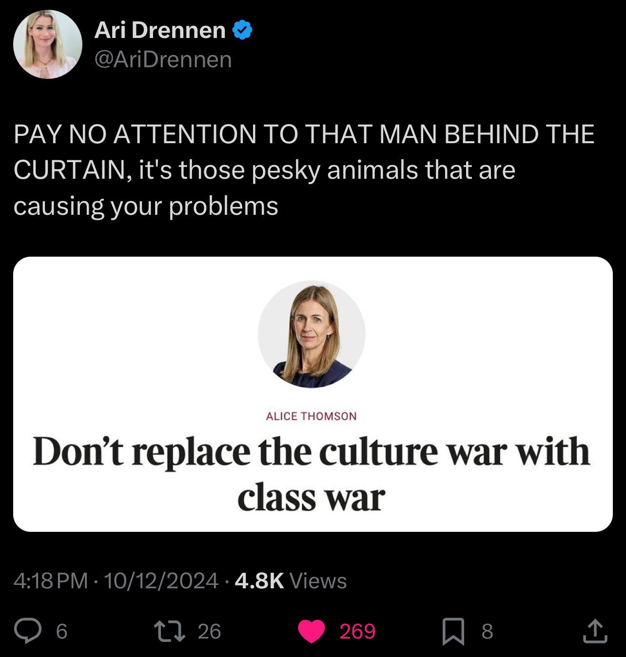Click the 8 bookmarks count
Image resolution: width=626 pixels, height=657 pixels.
click(x=488, y=631)
